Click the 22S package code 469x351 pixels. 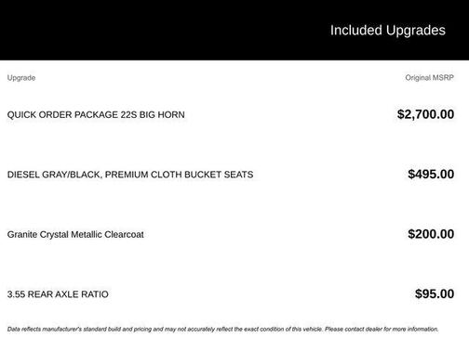[x=128, y=114]
